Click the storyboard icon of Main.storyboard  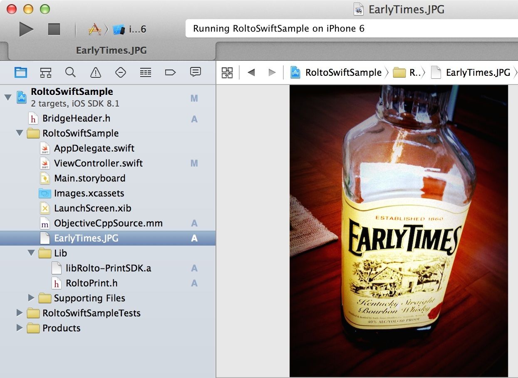tap(45, 178)
